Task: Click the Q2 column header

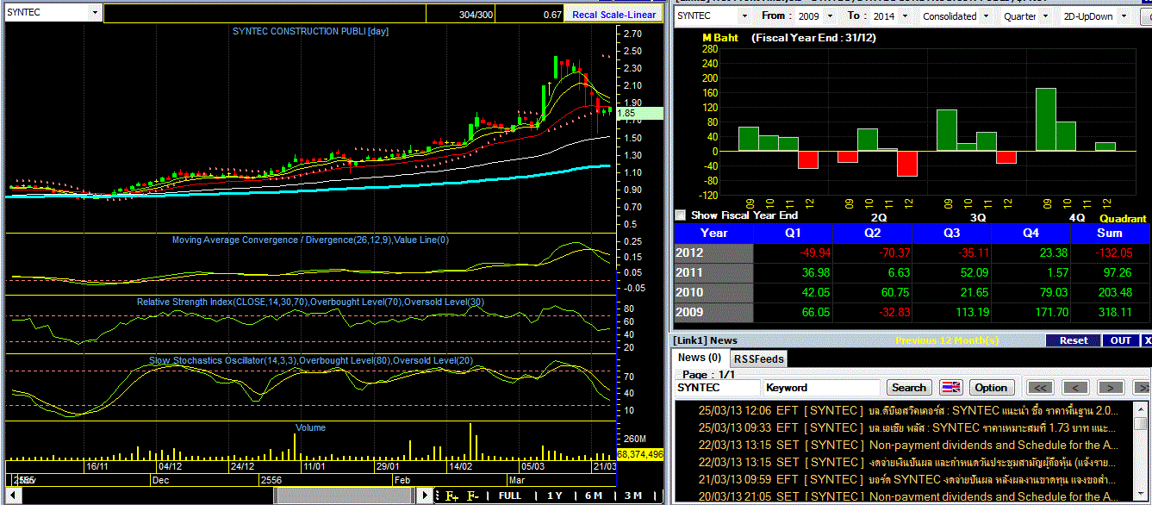Action: coord(873,233)
